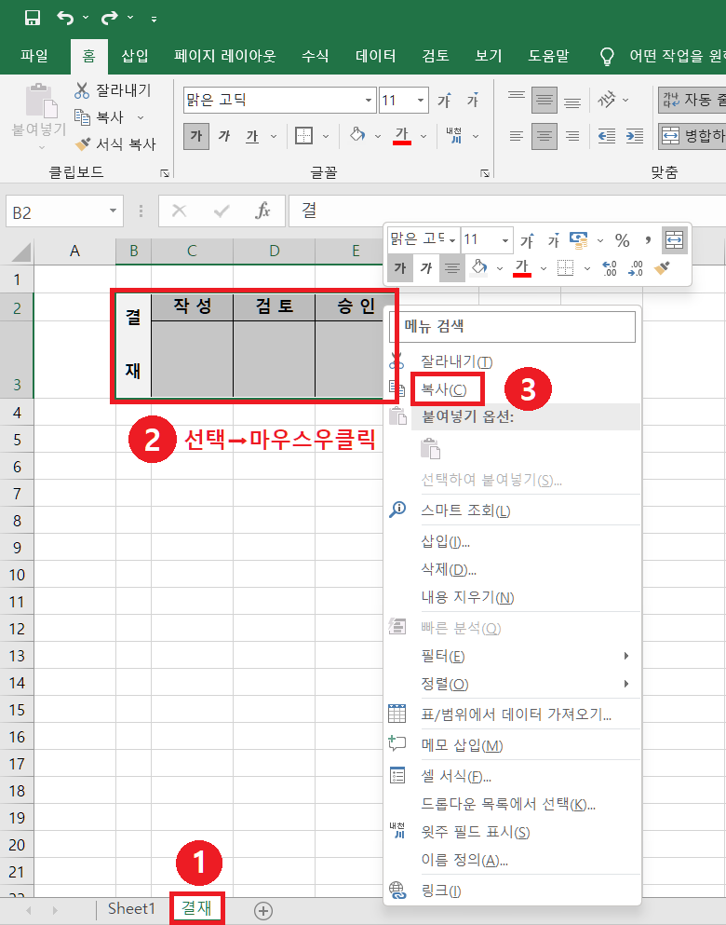Click the Redo arrow icon
The image size is (726, 925).
point(109,18)
